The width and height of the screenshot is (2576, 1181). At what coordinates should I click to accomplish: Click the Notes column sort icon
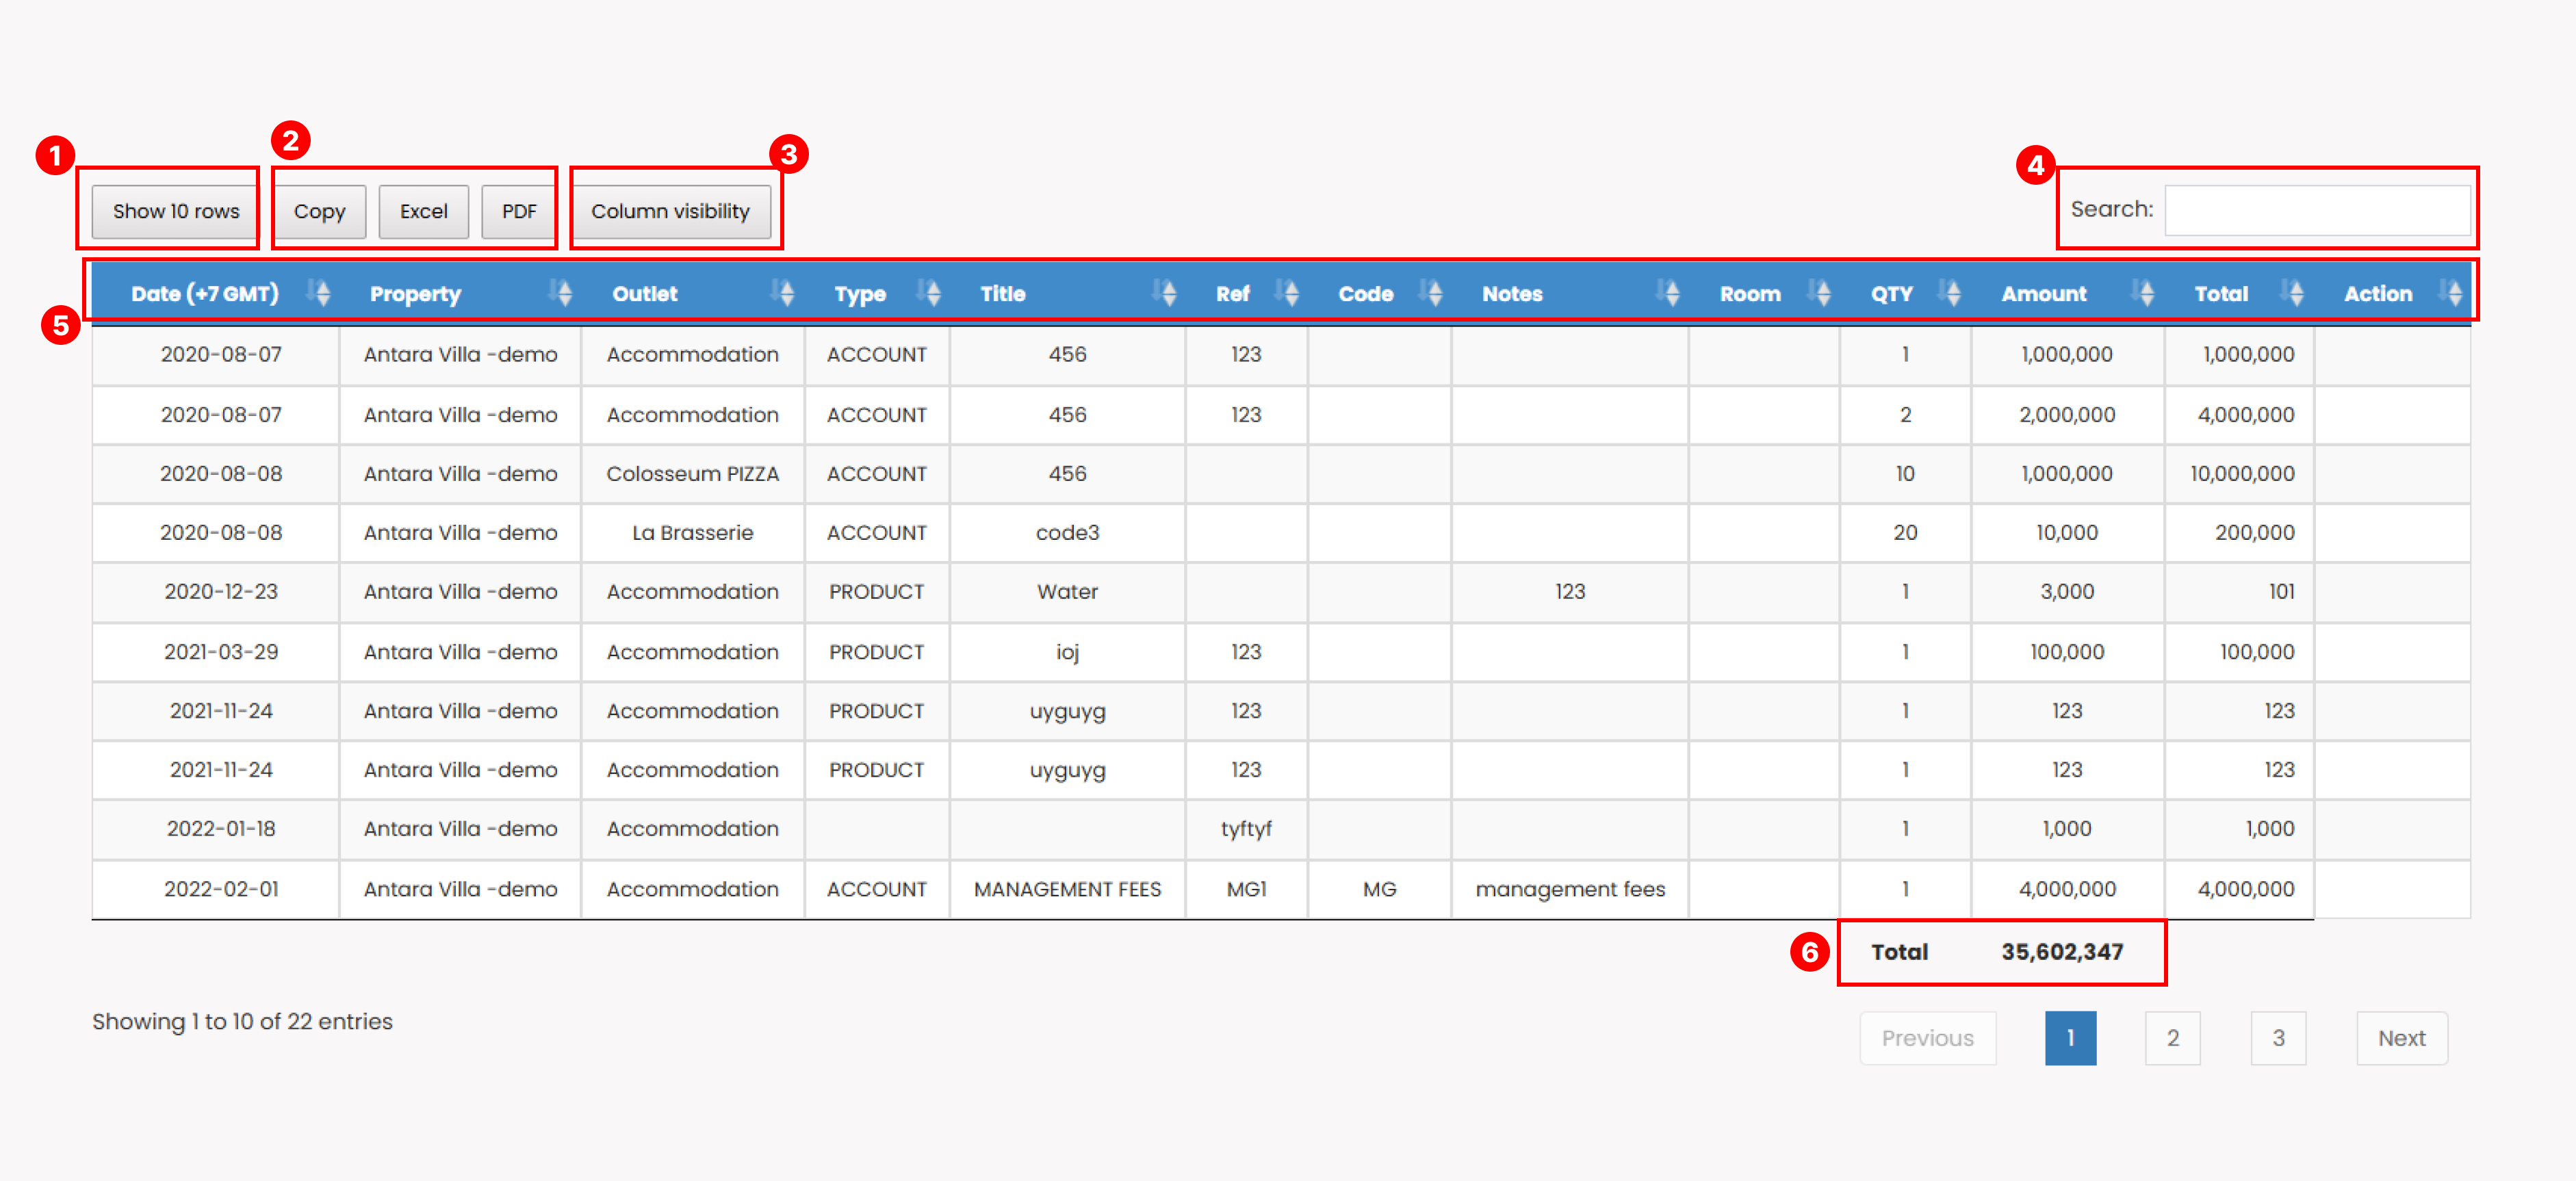[x=1668, y=293]
